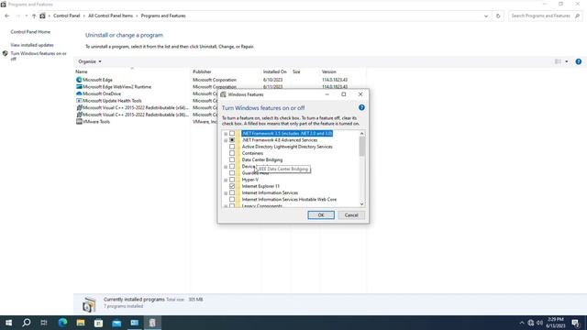This screenshot has height=330, width=587.
Task: Click the Microsoft OneDrive icon in program list
Action: pos(79,93)
